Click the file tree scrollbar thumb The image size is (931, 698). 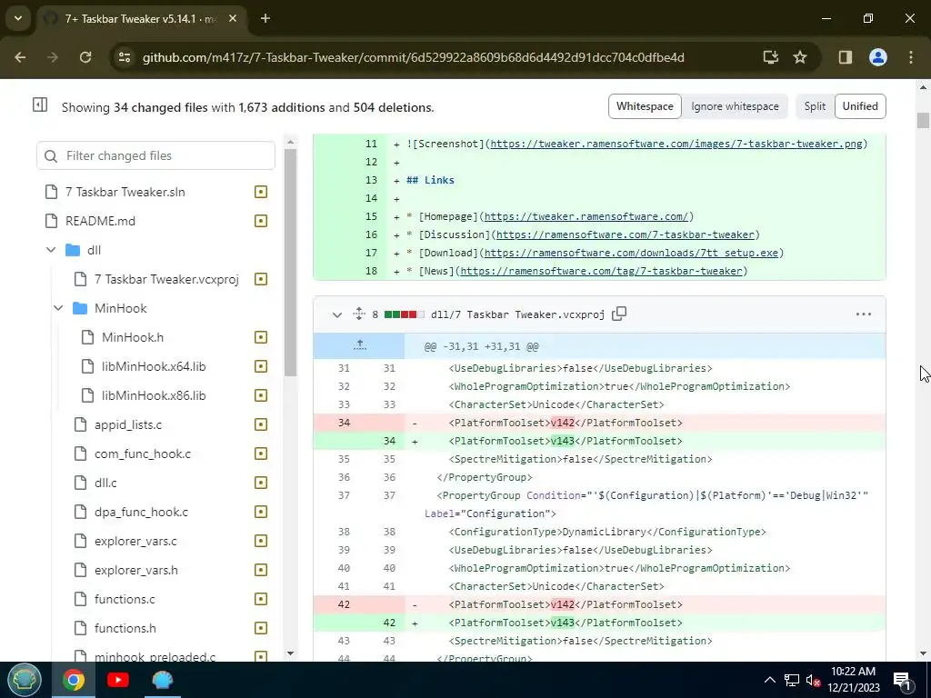click(290, 263)
